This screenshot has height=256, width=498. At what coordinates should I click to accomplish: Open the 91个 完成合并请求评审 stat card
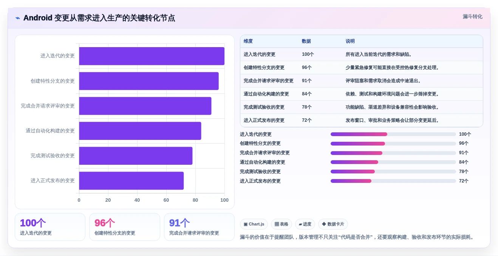199,227
